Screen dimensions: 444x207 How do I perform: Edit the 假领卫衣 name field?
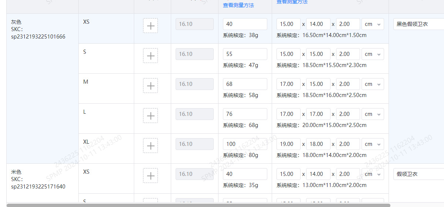418,174
